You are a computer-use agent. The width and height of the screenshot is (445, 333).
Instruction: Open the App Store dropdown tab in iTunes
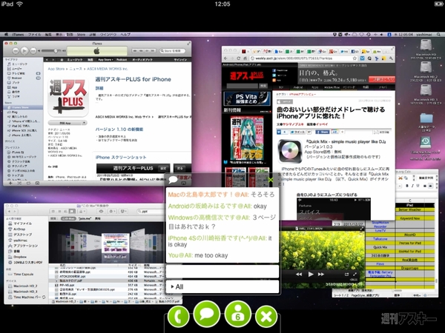[x=105, y=60]
